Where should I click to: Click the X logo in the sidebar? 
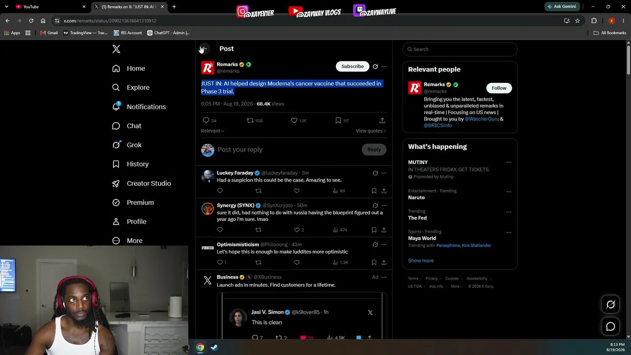pyautogui.click(x=116, y=49)
